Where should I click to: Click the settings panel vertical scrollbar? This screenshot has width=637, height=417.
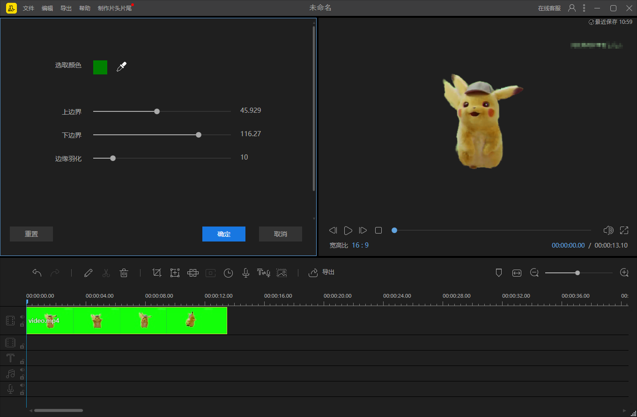click(314, 109)
